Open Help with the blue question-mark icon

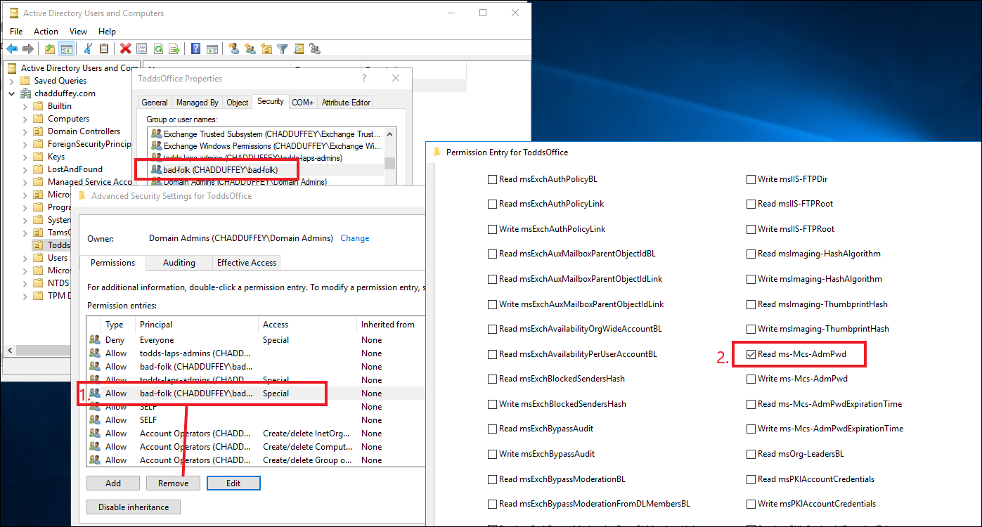(196, 48)
